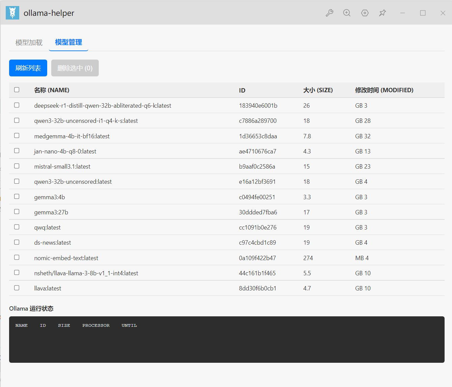Open the wrench tools icon

(329, 13)
